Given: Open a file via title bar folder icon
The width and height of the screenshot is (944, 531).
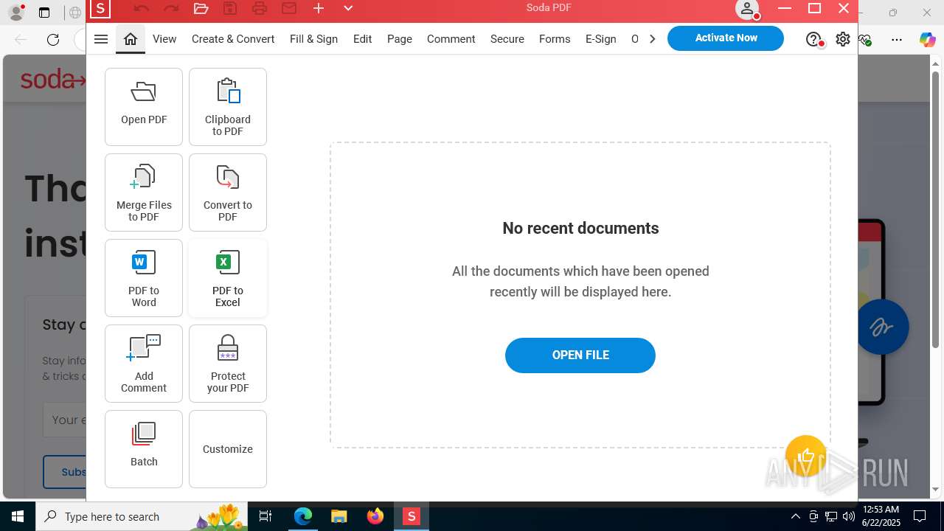Looking at the screenshot, I should (201, 9).
